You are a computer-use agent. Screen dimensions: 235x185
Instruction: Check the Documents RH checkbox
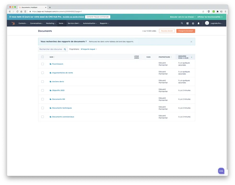click(x=43, y=99)
